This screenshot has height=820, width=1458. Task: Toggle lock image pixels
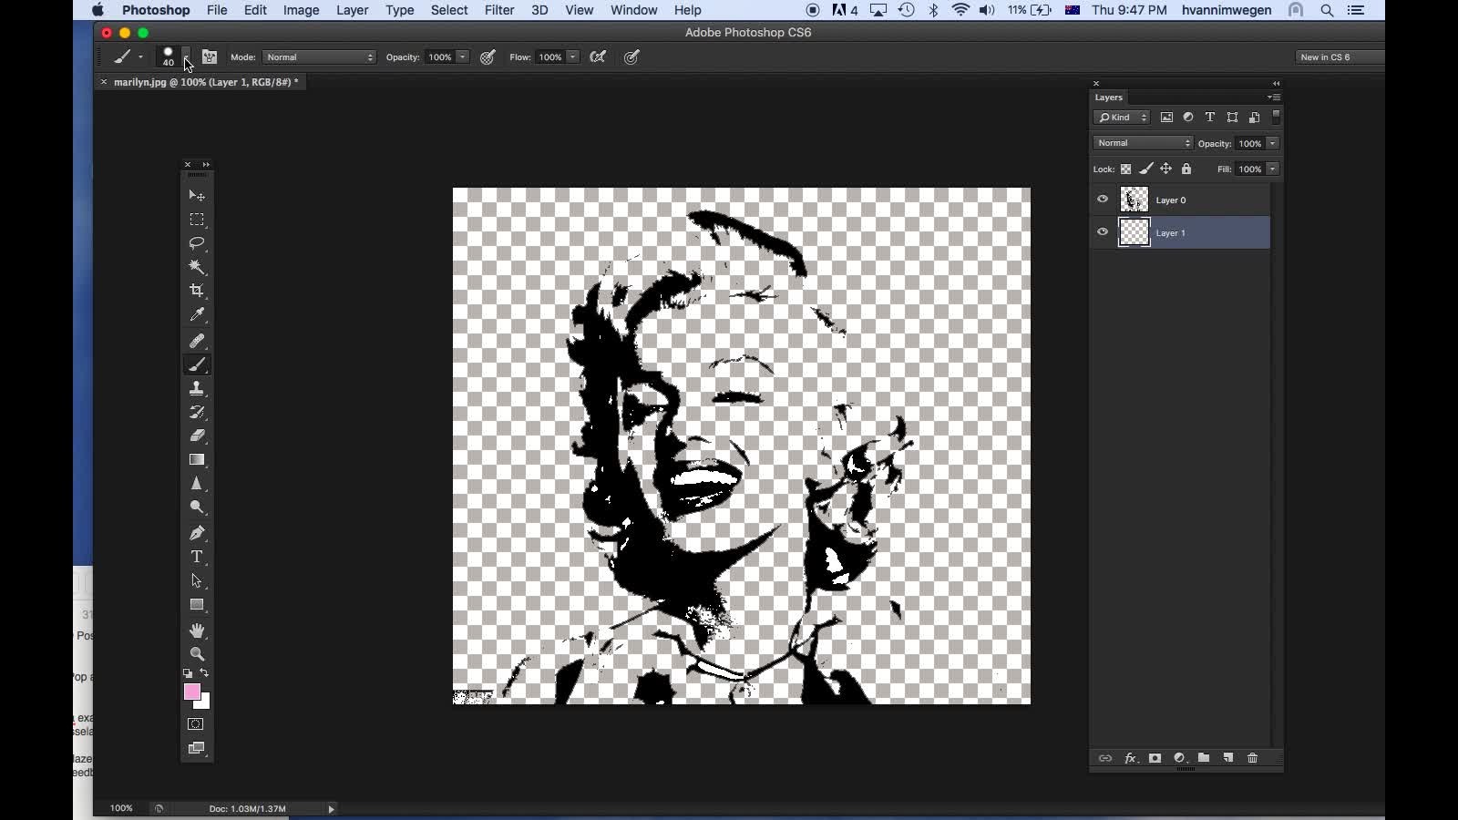pos(1146,169)
